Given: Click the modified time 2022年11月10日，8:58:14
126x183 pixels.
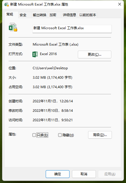Looking at the screenshot, I should click(x=53, y=110).
